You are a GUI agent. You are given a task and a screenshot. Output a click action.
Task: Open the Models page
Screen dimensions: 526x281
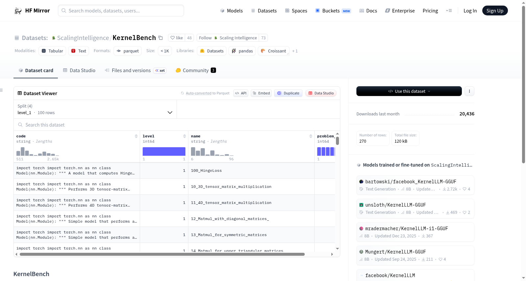tap(231, 10)
